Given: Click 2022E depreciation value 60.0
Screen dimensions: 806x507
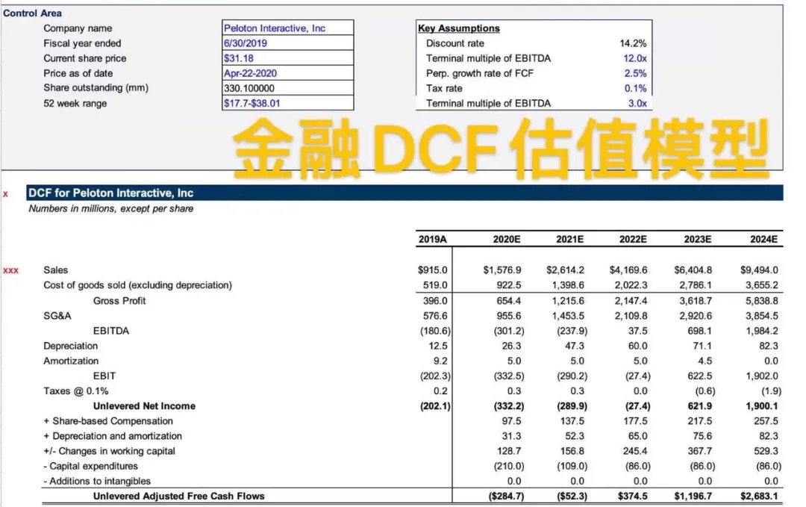Looking at the screenshot, I should click(x=637, y=346).
